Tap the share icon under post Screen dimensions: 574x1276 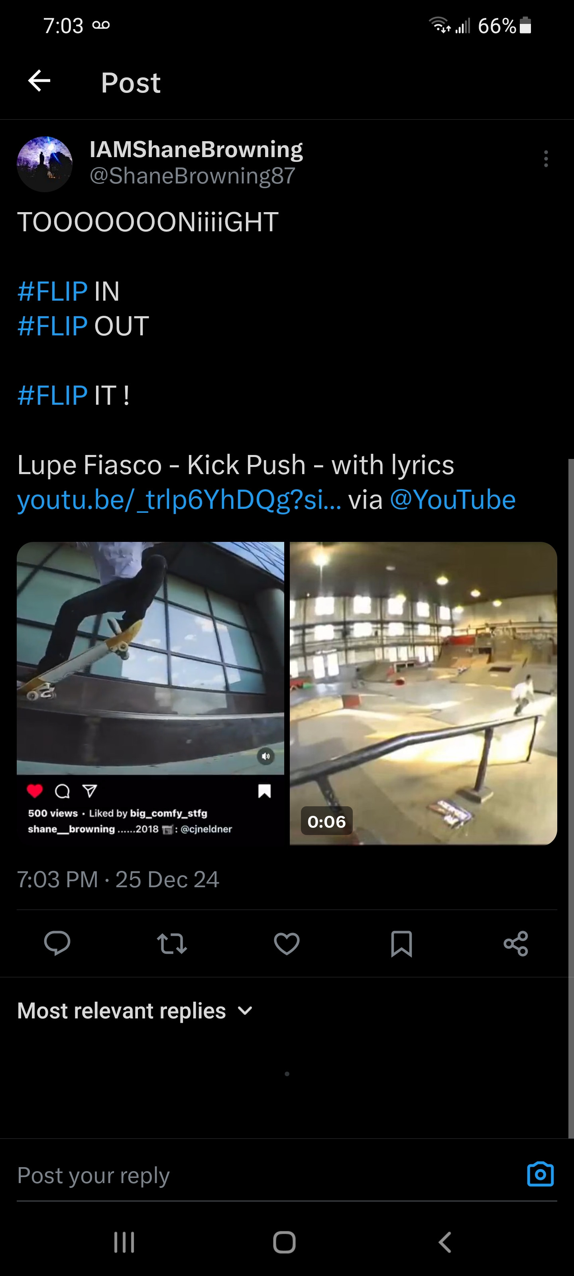click(515, 943)
